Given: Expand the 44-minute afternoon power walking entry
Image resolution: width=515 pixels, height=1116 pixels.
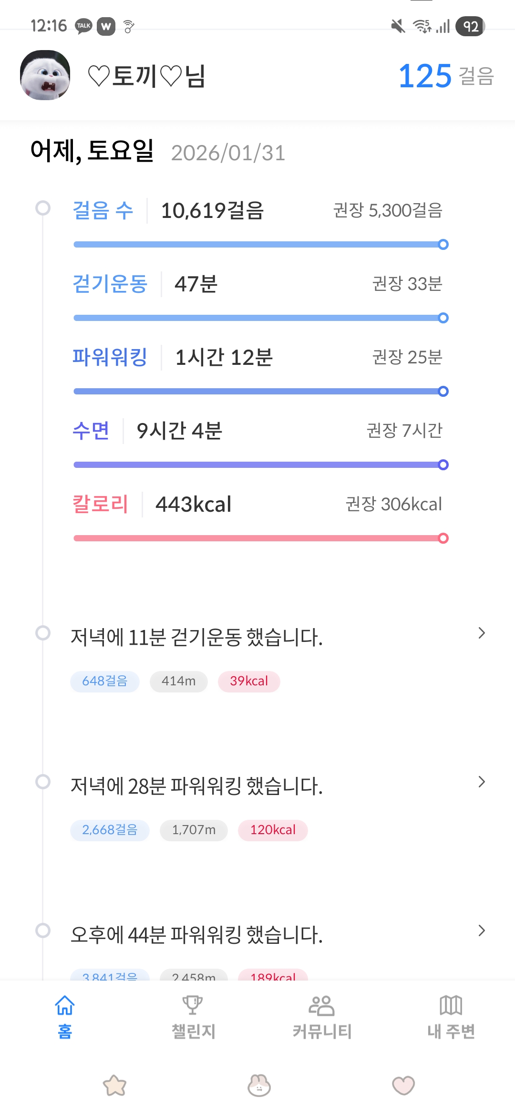Looking at the screenshot, I should pos(482,930).
